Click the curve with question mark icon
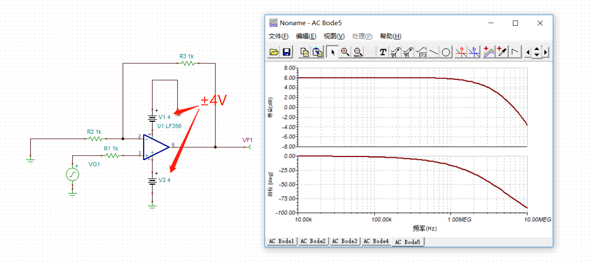This screenshot has width=591, height=261. 408,52
